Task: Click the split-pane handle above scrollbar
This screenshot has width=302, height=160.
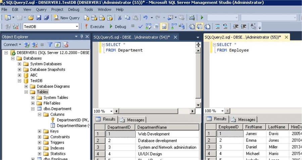Action: 198,45
